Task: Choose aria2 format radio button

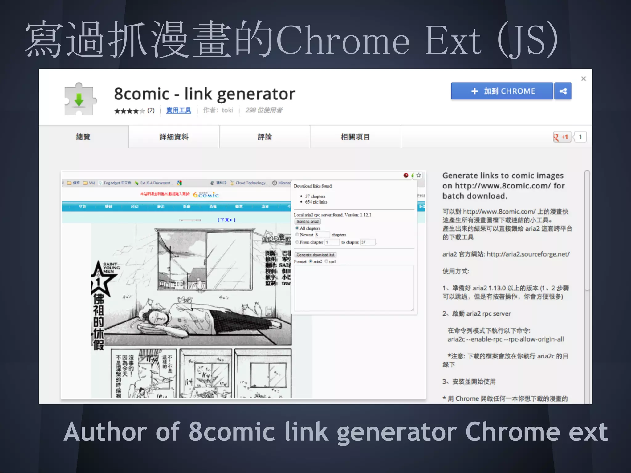Action: click(311, 261)
